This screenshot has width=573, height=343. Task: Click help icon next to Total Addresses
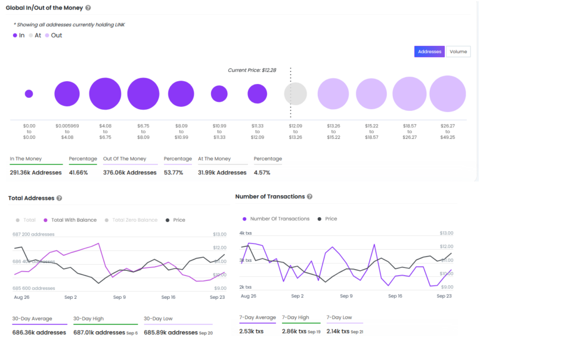pos(59,198)
